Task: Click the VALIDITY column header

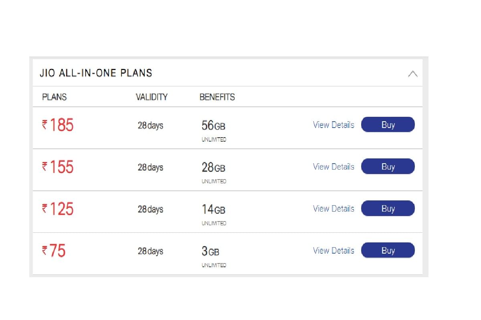Action: (x=152, y=97)
